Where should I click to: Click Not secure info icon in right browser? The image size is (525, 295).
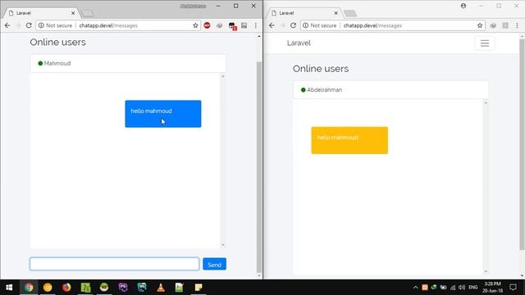[305, 25]
